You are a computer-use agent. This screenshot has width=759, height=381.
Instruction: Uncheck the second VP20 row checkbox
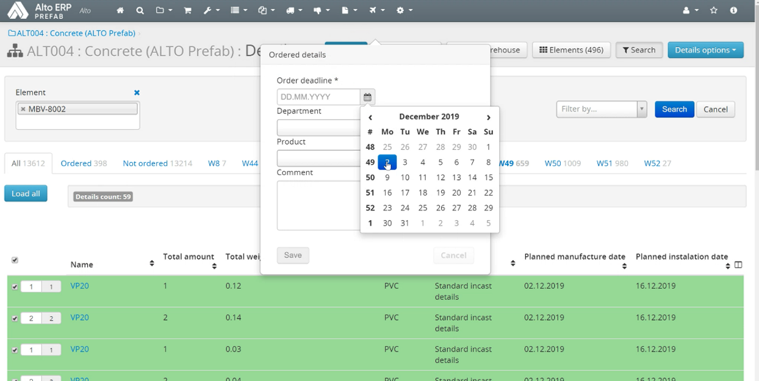pos(15,318)
